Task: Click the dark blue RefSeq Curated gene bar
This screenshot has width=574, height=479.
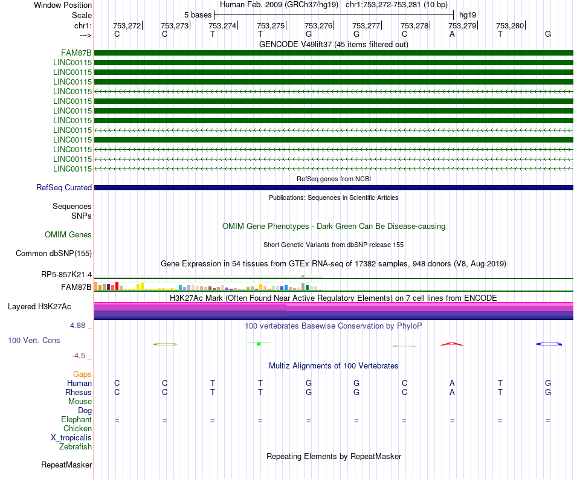Action: click(334, 187)
